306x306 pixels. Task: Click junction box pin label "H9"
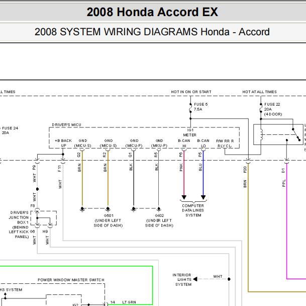point(45,232)
